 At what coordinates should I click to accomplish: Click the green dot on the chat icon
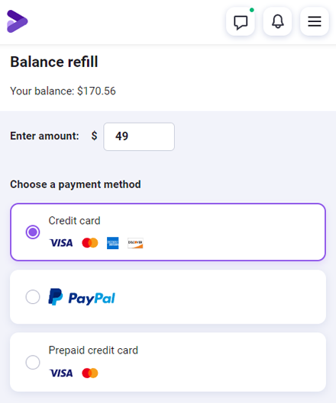coord(252,10)
